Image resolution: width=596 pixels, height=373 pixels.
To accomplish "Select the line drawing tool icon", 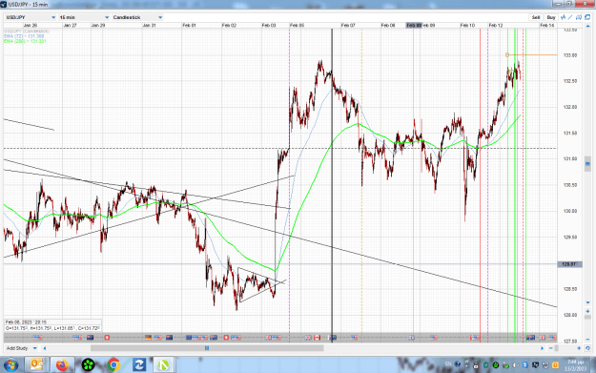I will [570, 17].
